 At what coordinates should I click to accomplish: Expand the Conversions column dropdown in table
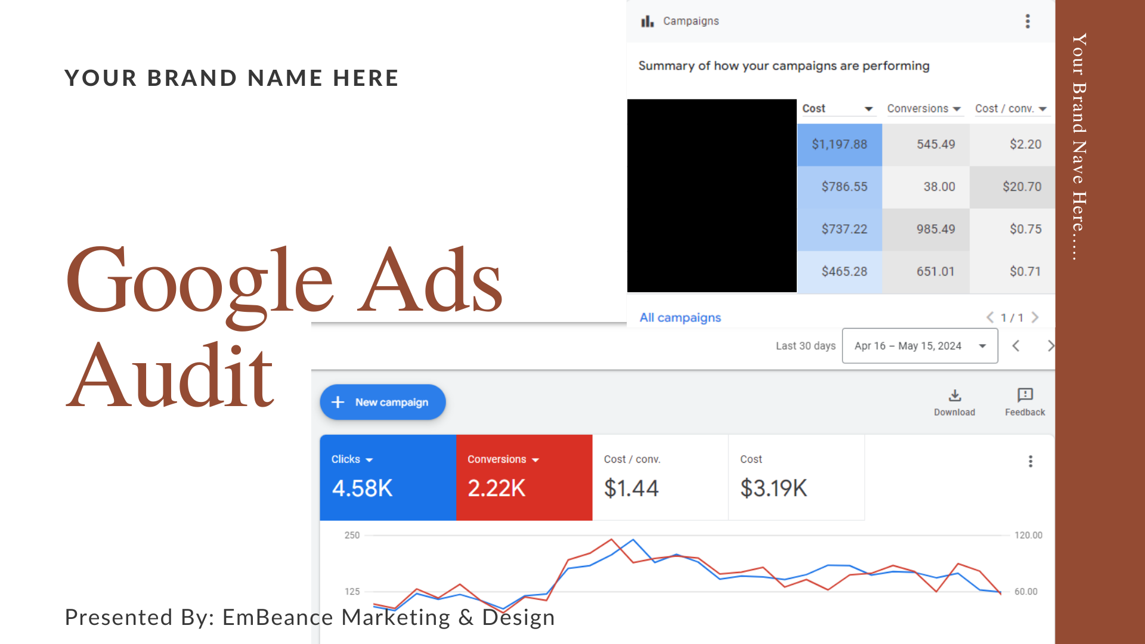click(957, 109)
